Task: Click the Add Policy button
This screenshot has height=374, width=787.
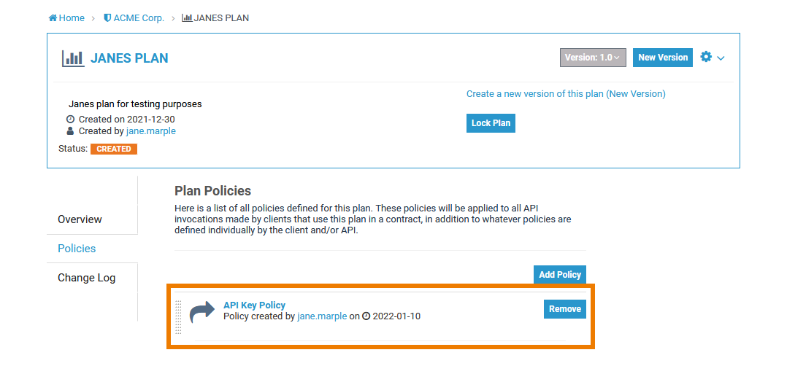Action: click(x=560, y=275)
